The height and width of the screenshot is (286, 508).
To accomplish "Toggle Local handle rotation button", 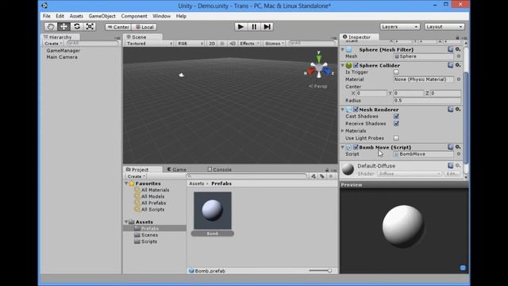I will [144, 27].
